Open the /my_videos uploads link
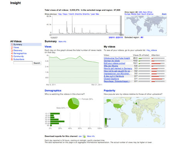This screenshot has width=180, height=147. tap(151, 50)
